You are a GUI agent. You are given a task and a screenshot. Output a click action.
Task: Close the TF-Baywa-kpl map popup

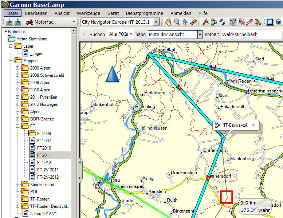click(x=253, y=125)
